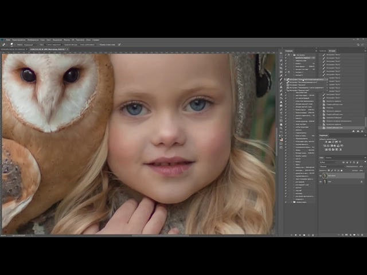This screenshot has height=275, width=367.
Task: Click the Layers panel trash icon
Action: pyautogui.click(x=362, y=235)
